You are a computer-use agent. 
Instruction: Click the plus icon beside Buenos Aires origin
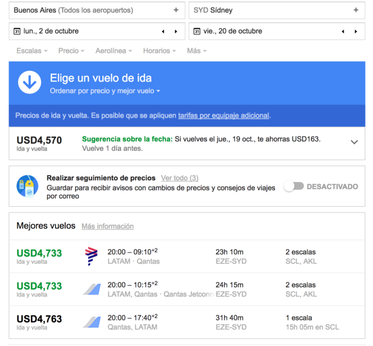176,10
